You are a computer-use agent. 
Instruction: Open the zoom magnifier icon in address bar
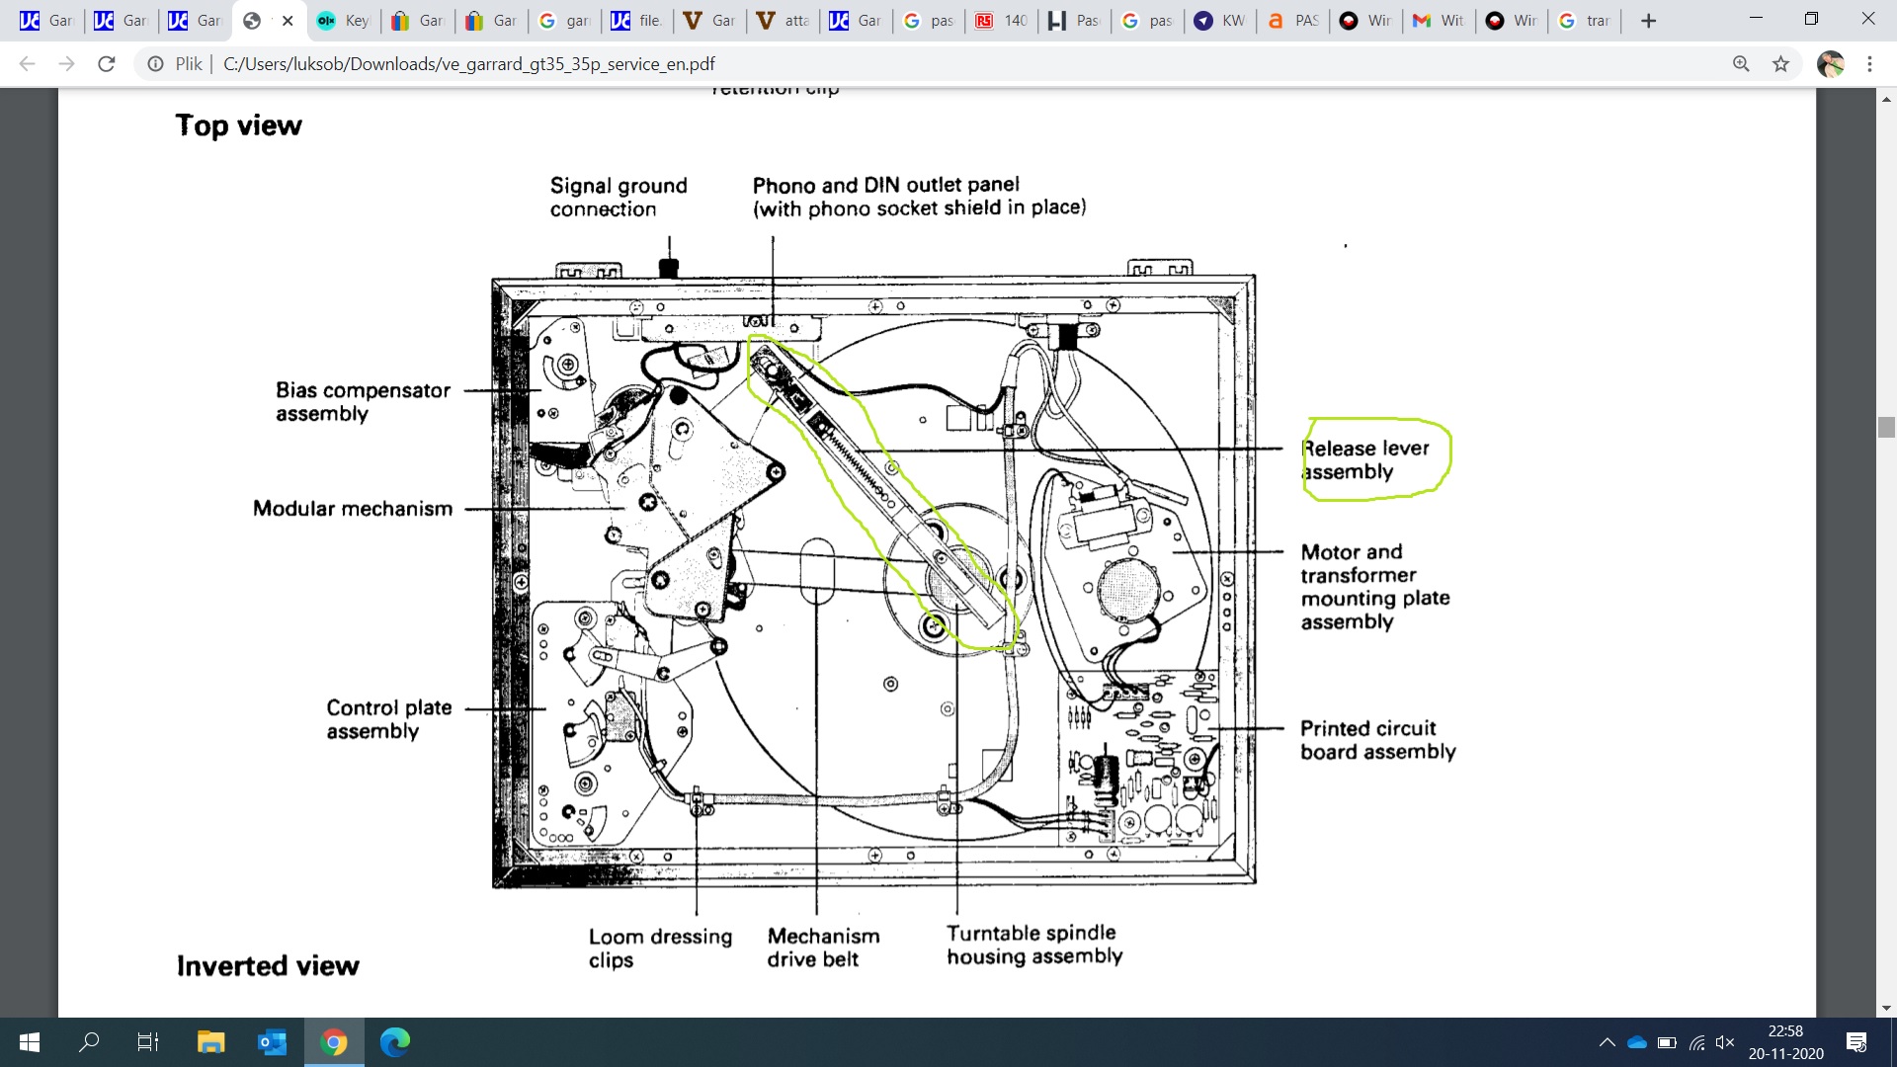pos(1741,64)
